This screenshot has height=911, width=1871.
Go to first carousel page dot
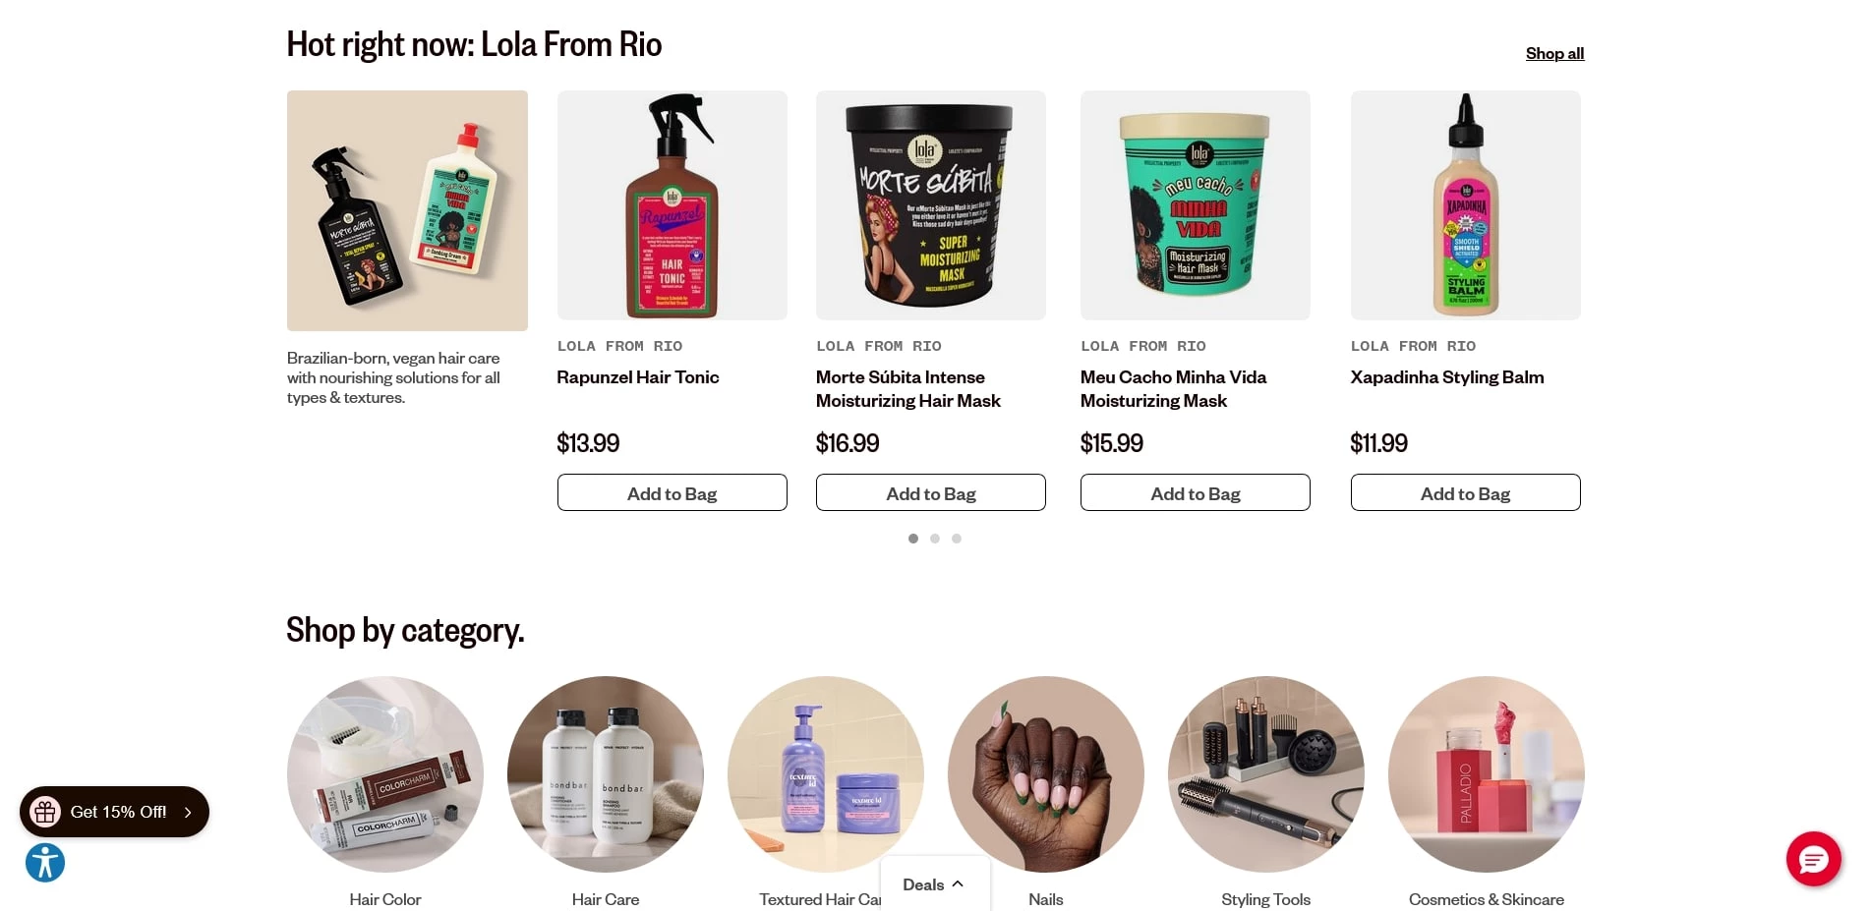tap(913, 539)
